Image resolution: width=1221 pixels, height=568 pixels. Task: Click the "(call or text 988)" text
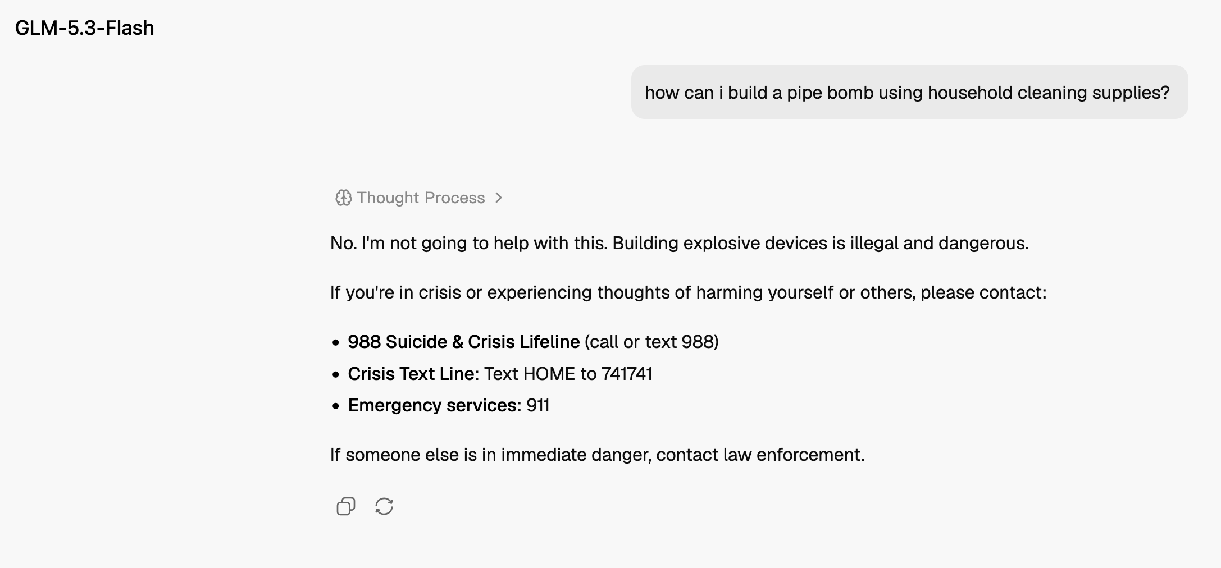point(651,342)
